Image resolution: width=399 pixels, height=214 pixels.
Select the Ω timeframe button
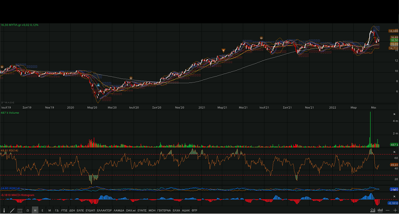tap(28, 210)
